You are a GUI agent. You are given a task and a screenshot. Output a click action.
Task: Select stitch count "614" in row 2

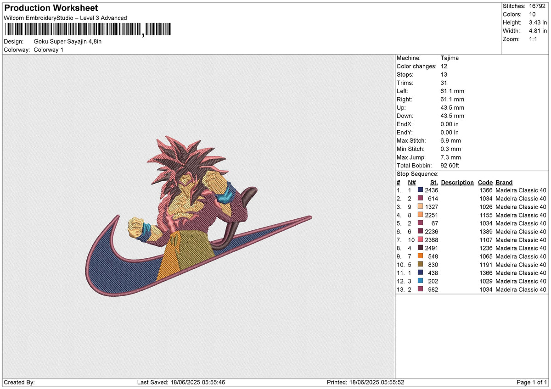tap(433, 198)
